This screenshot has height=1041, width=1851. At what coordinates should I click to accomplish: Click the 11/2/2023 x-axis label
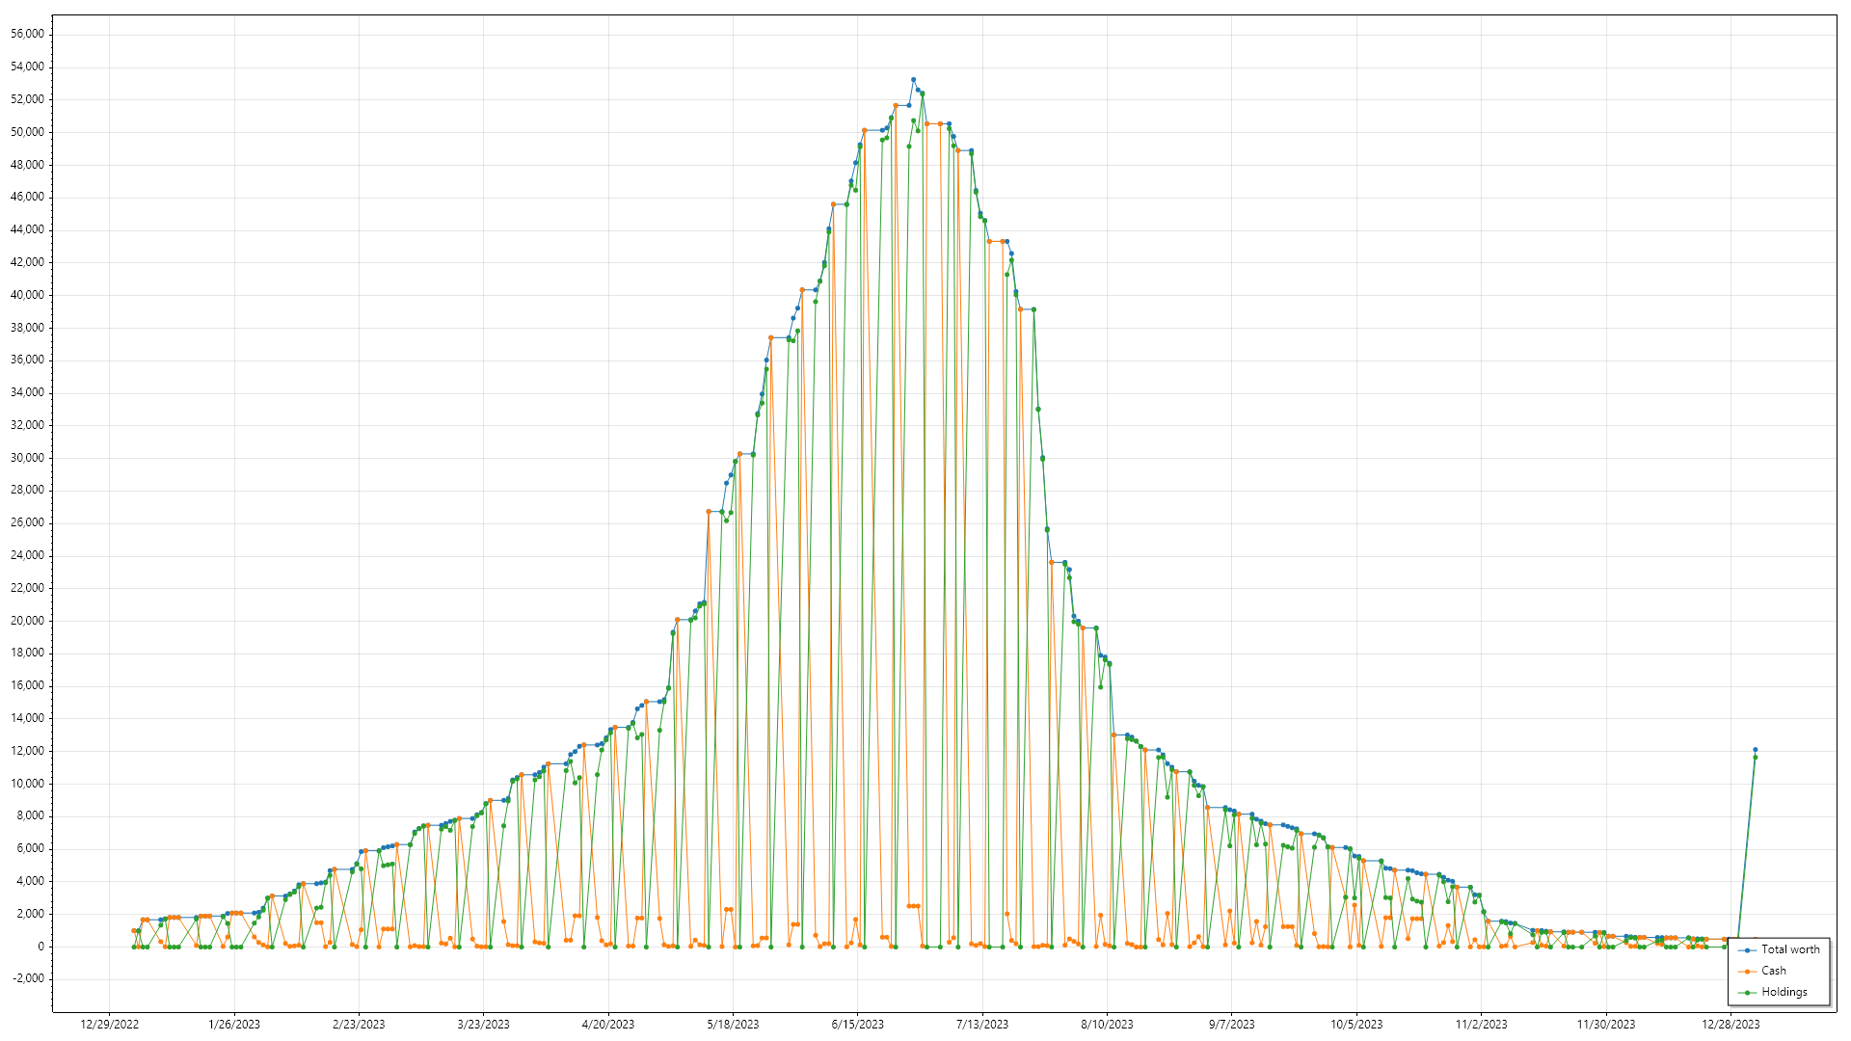point(1482,1025)
